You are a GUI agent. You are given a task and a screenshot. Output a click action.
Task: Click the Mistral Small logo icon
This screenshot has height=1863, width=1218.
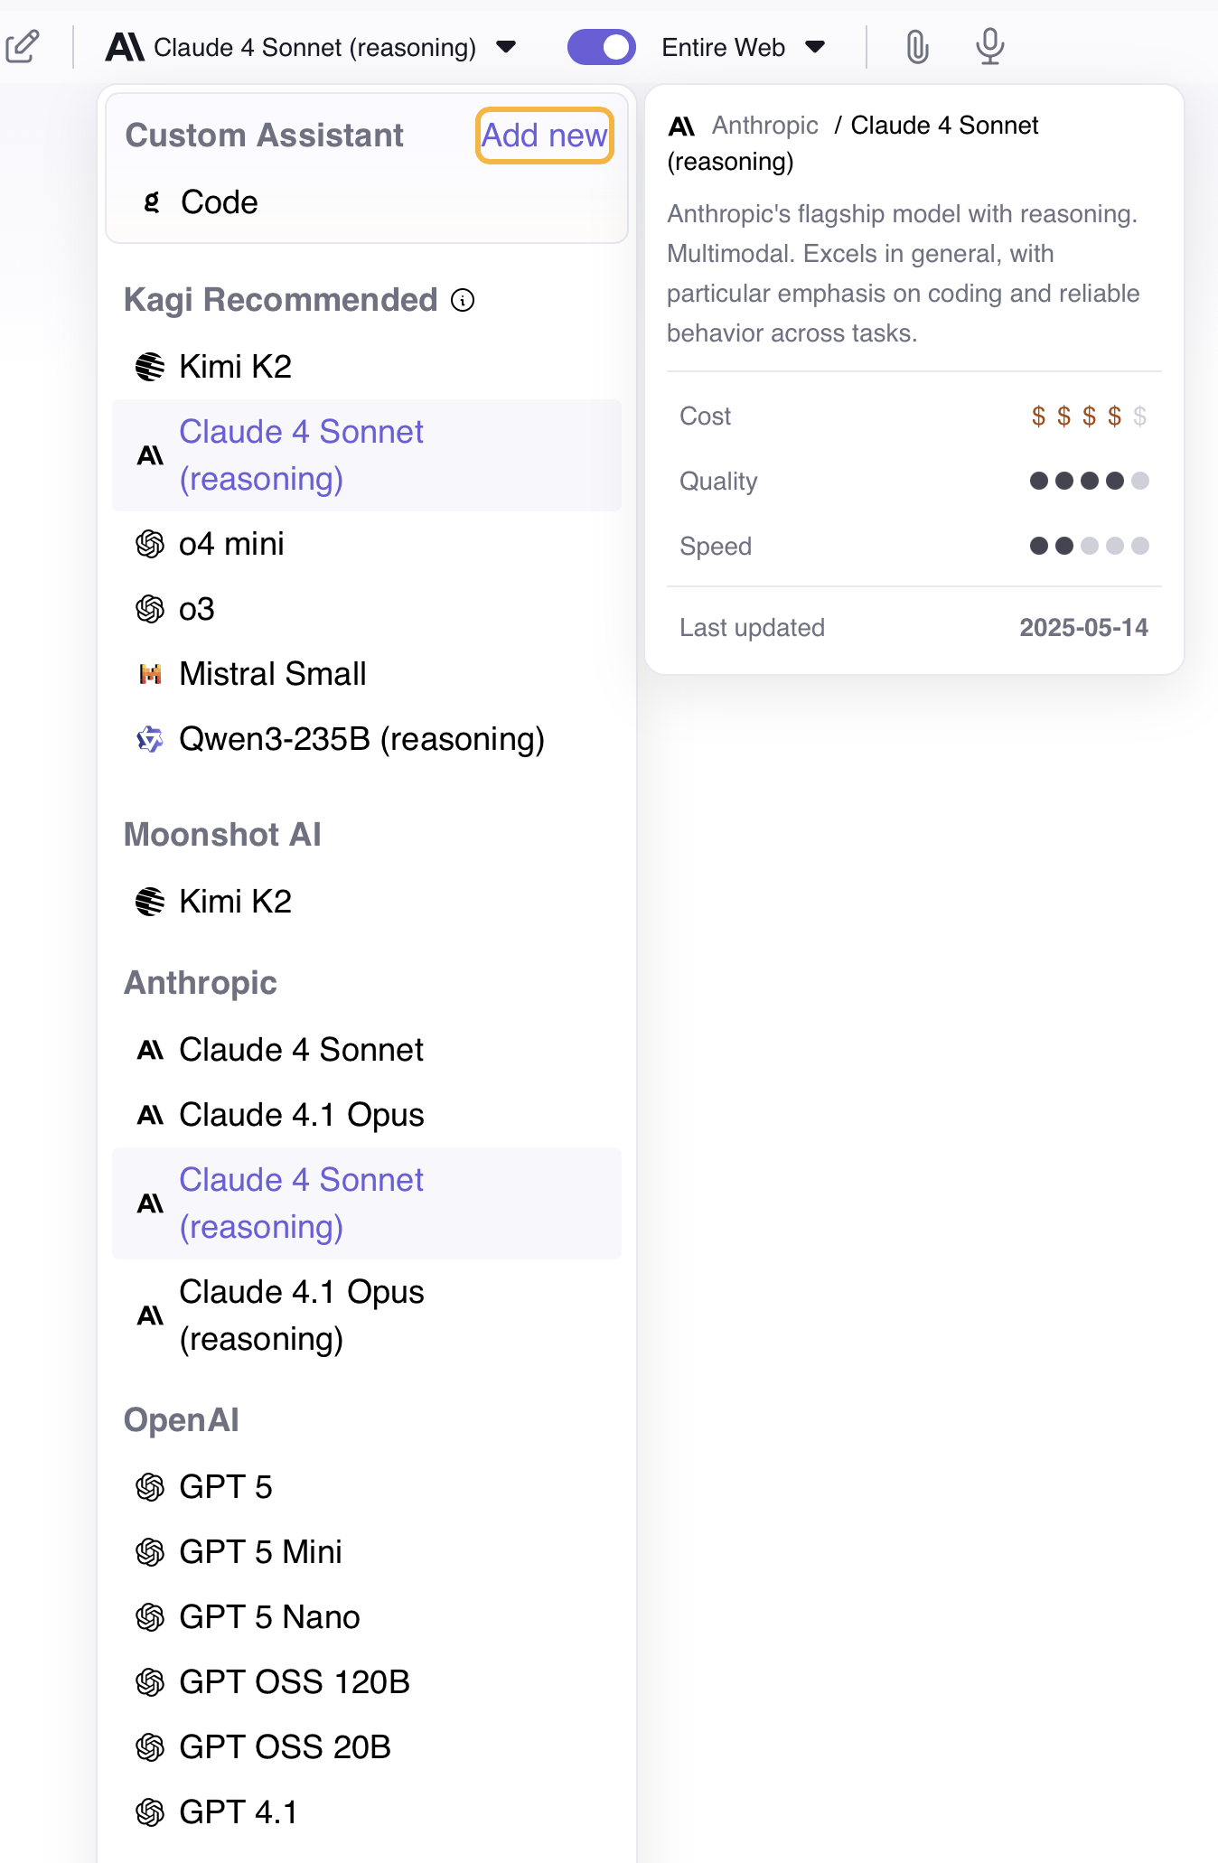[x=150, y=674]
